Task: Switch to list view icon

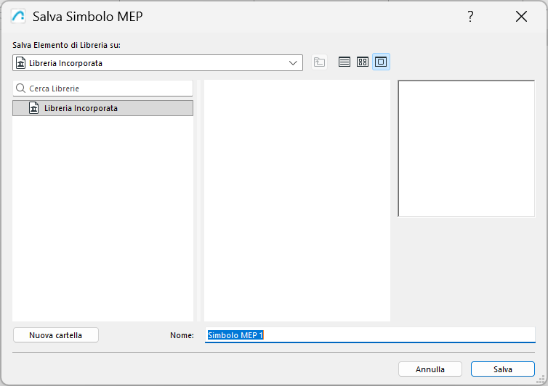Action: tap(344, 62)
